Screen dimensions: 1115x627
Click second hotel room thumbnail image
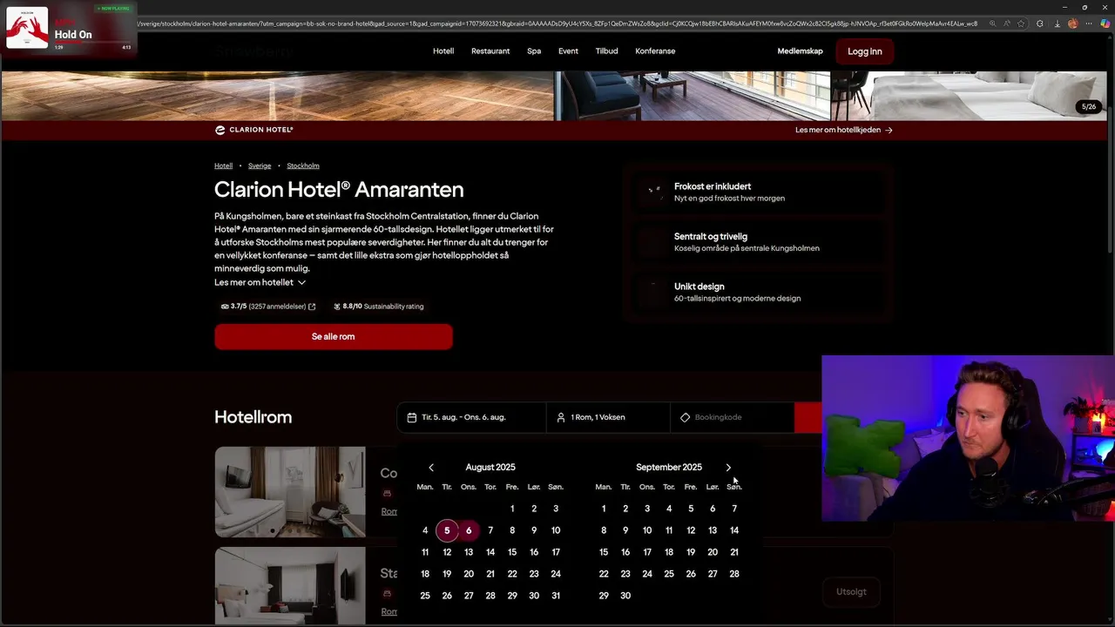290,585
